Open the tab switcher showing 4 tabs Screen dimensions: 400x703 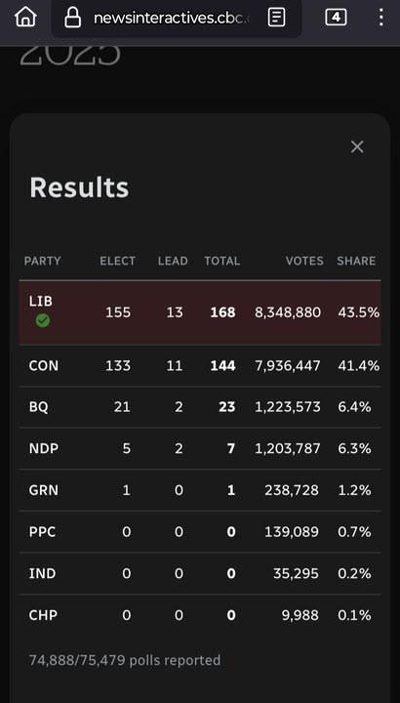(336, 18)
